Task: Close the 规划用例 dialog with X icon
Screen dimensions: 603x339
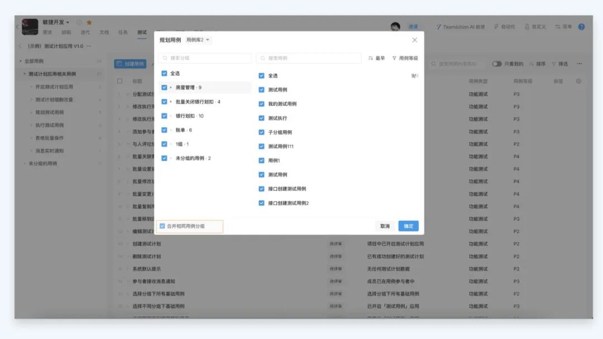Action: coord(414,40)
